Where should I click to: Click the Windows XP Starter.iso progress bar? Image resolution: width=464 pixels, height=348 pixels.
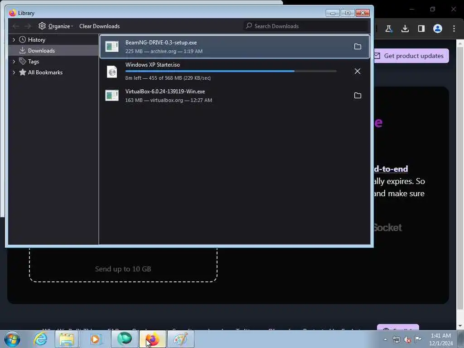[x=231, y=71]
